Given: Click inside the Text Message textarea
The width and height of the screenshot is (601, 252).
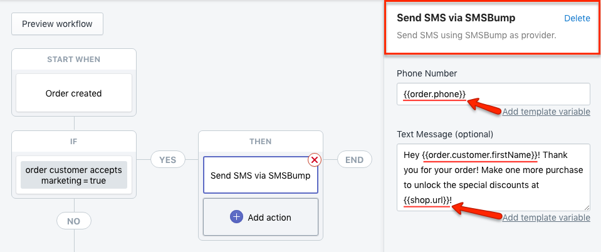Looking at the screenshot, I should [x=493, y=177].
